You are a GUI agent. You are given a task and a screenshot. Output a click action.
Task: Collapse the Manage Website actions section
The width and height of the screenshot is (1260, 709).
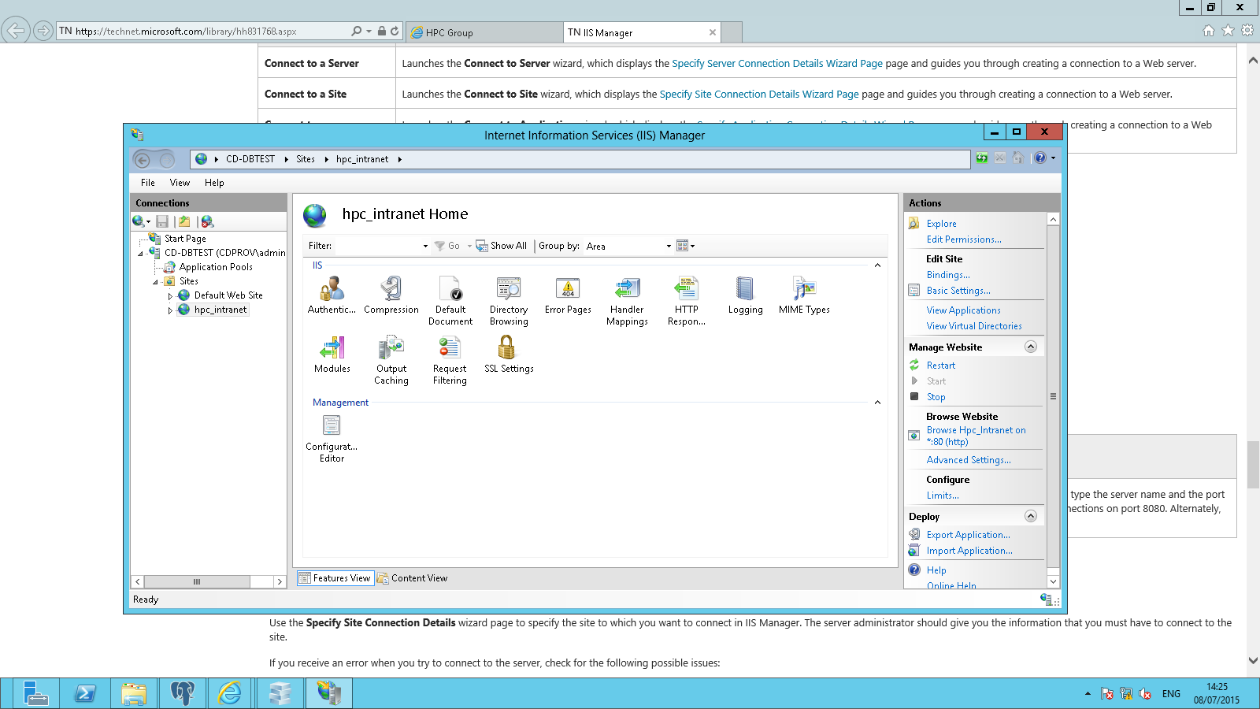1031,347
